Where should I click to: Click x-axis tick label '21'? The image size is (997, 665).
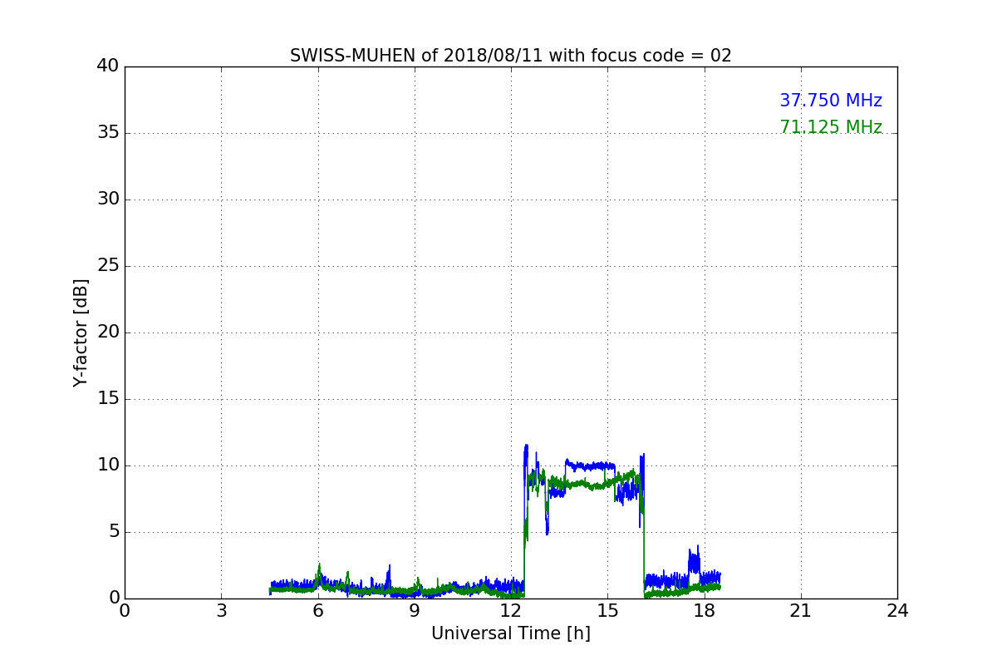click(801, 610)
